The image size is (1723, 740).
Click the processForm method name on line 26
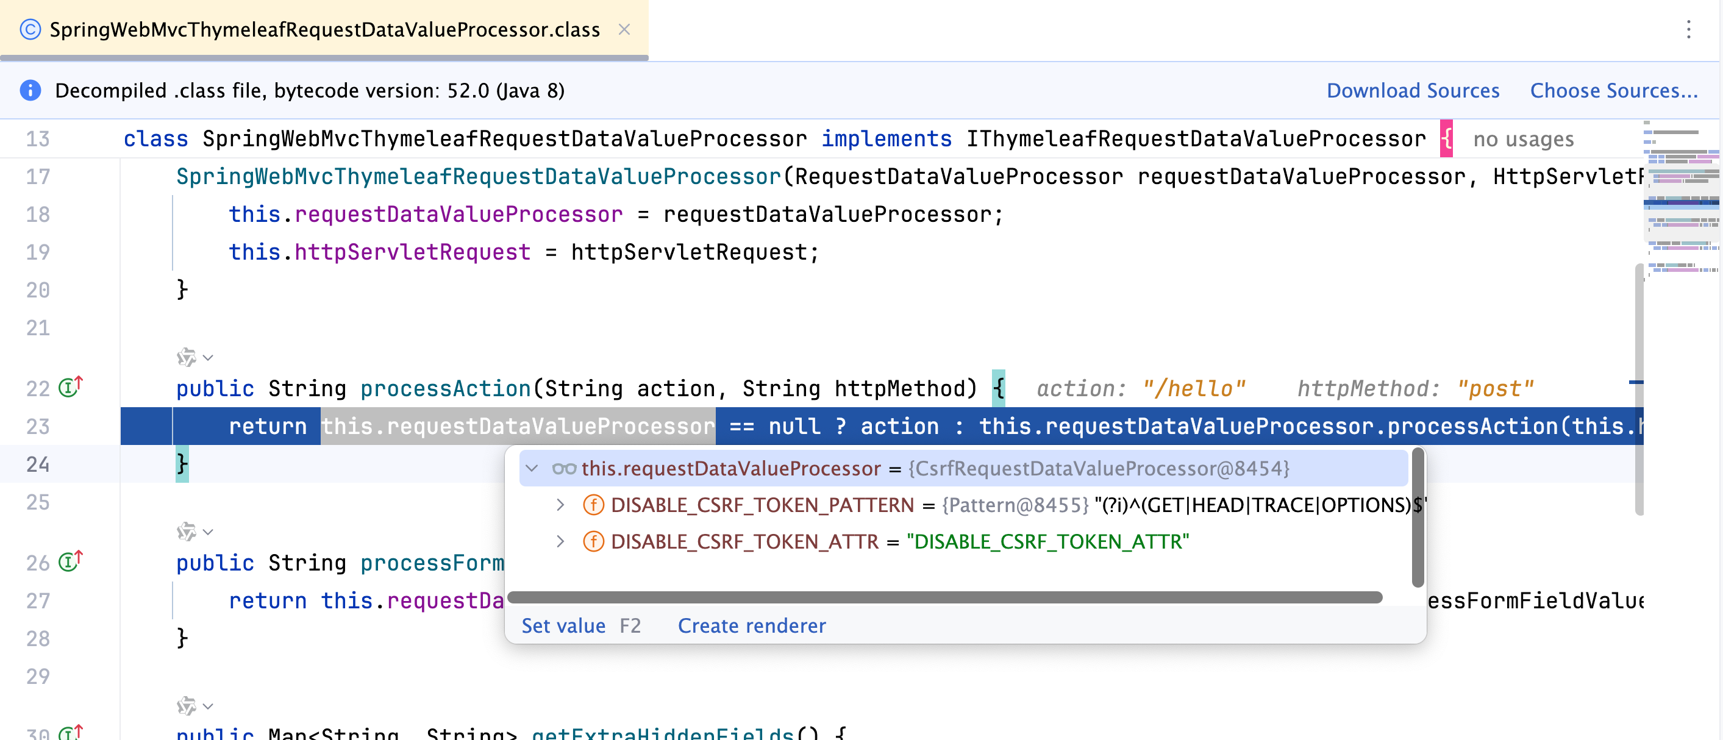point(432,563)
